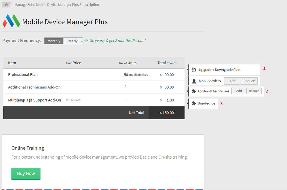Screen dimensions: 287x190
Task: Collapse the Upgrade/Downgrade Plan side panel arrow
Action: pyautogui.click(x=188, y=70)
